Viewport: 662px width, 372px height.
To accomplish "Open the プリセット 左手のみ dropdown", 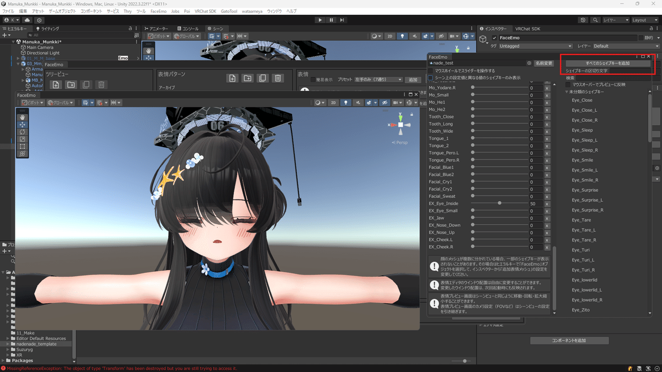I will click(x=378, y=79).
